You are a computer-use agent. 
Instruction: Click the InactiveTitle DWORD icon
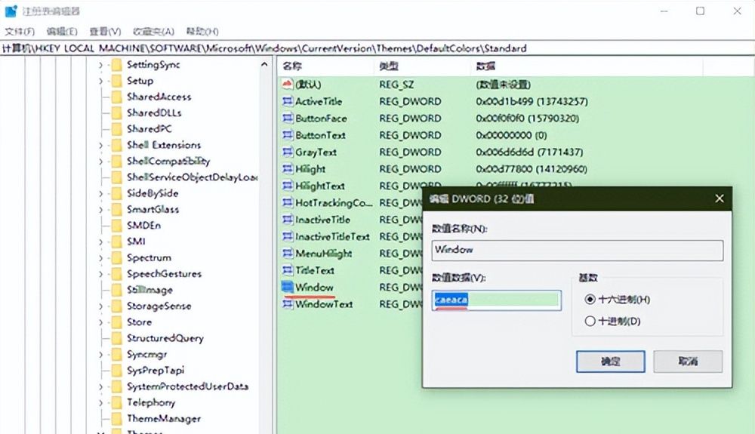(x=288, y=220)
